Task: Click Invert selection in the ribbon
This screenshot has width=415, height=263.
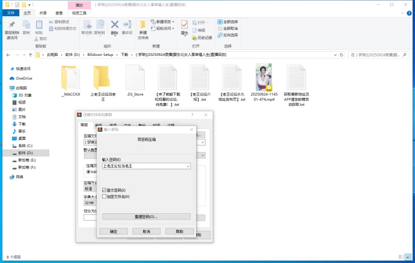Action: (x=228, y=35)
